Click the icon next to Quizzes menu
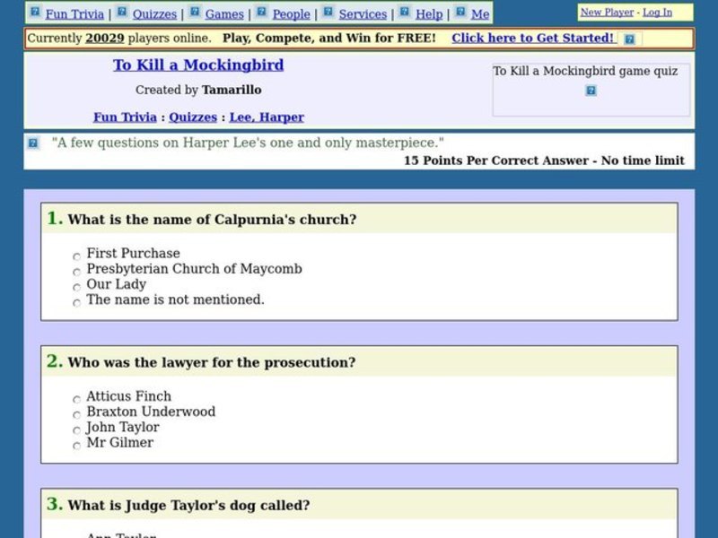718x538 pixels. pyautogui.click(x=122, y=13)
